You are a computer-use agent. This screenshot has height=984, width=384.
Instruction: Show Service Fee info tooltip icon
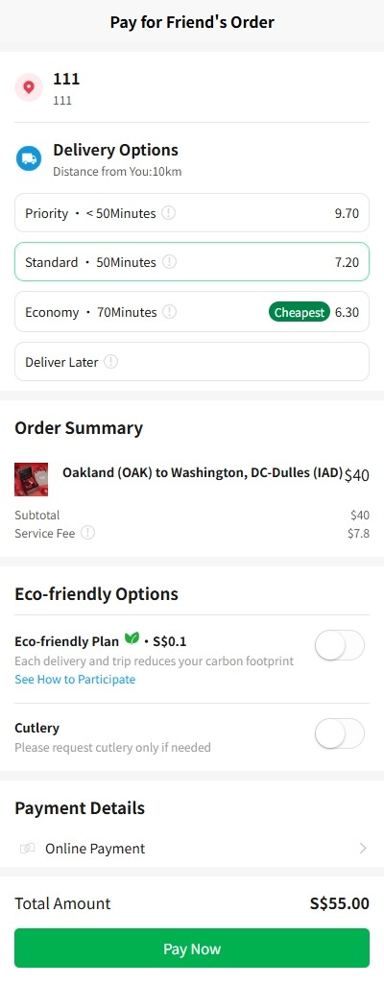(x=88, y=533)
